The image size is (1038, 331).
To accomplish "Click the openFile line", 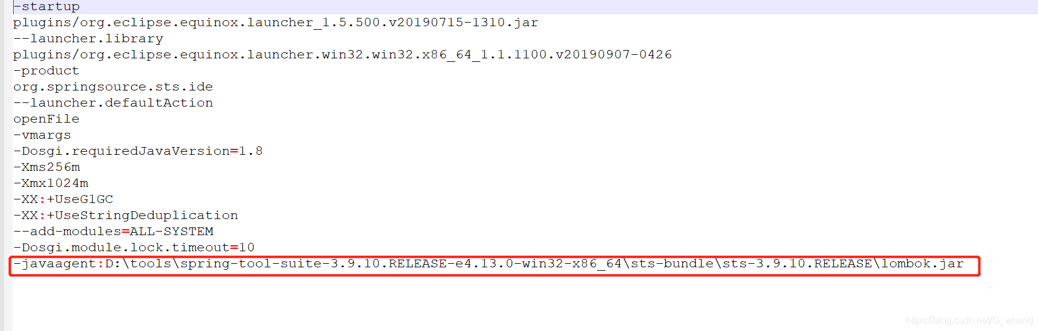I will (x=46, y=119).
